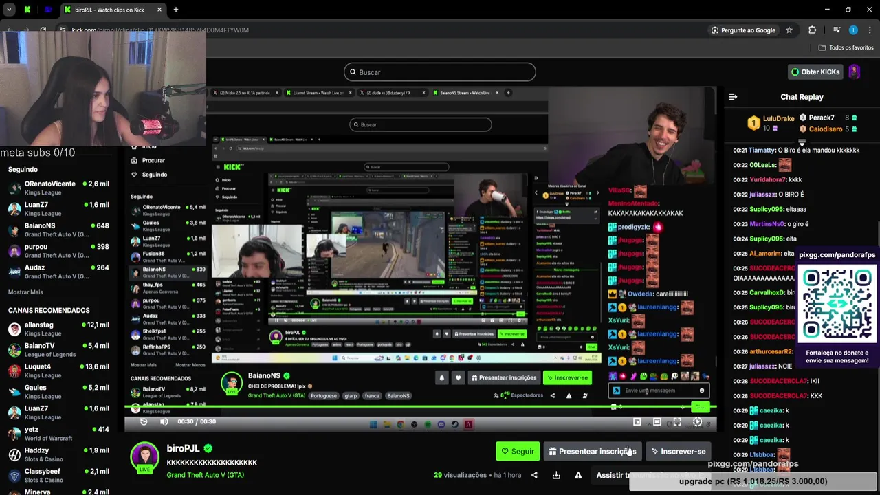Open the Grand Theft Auto V (GTA) category link
The width and height of the screenshot is (880, 495).
205,475
